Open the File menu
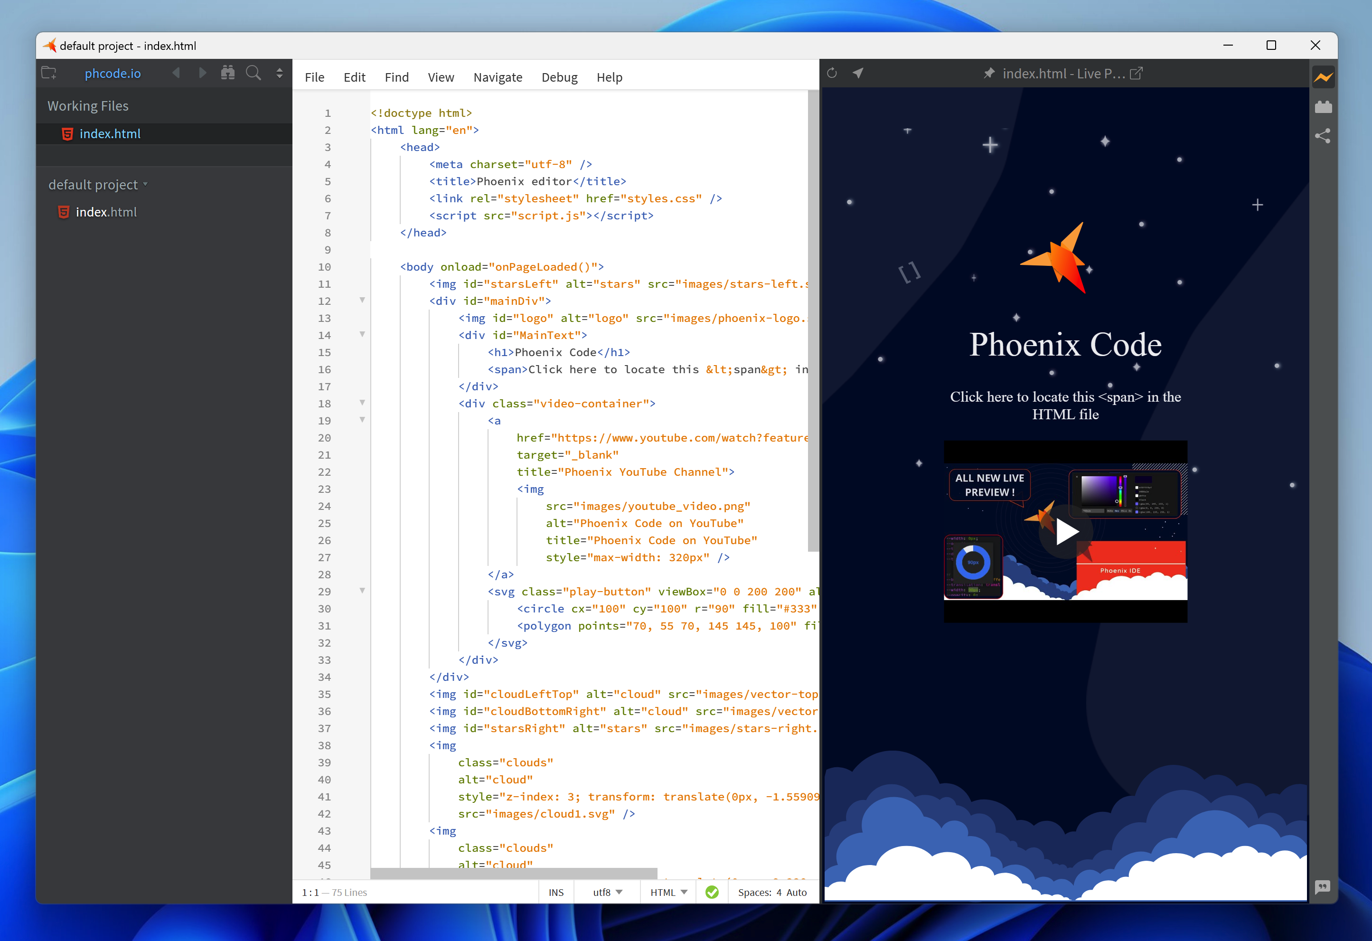The image size is (1372, 941). point(315,77)
